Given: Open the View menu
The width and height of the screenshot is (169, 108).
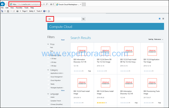Looking at the screenshot, I should coord(12,8).
